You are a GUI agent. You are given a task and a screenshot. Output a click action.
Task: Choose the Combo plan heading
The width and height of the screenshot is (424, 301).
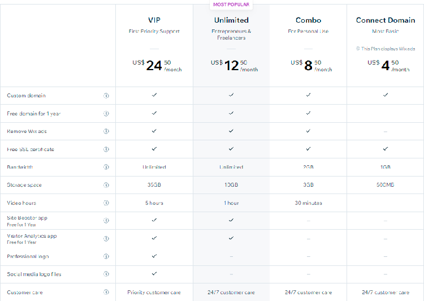(308, 20)
